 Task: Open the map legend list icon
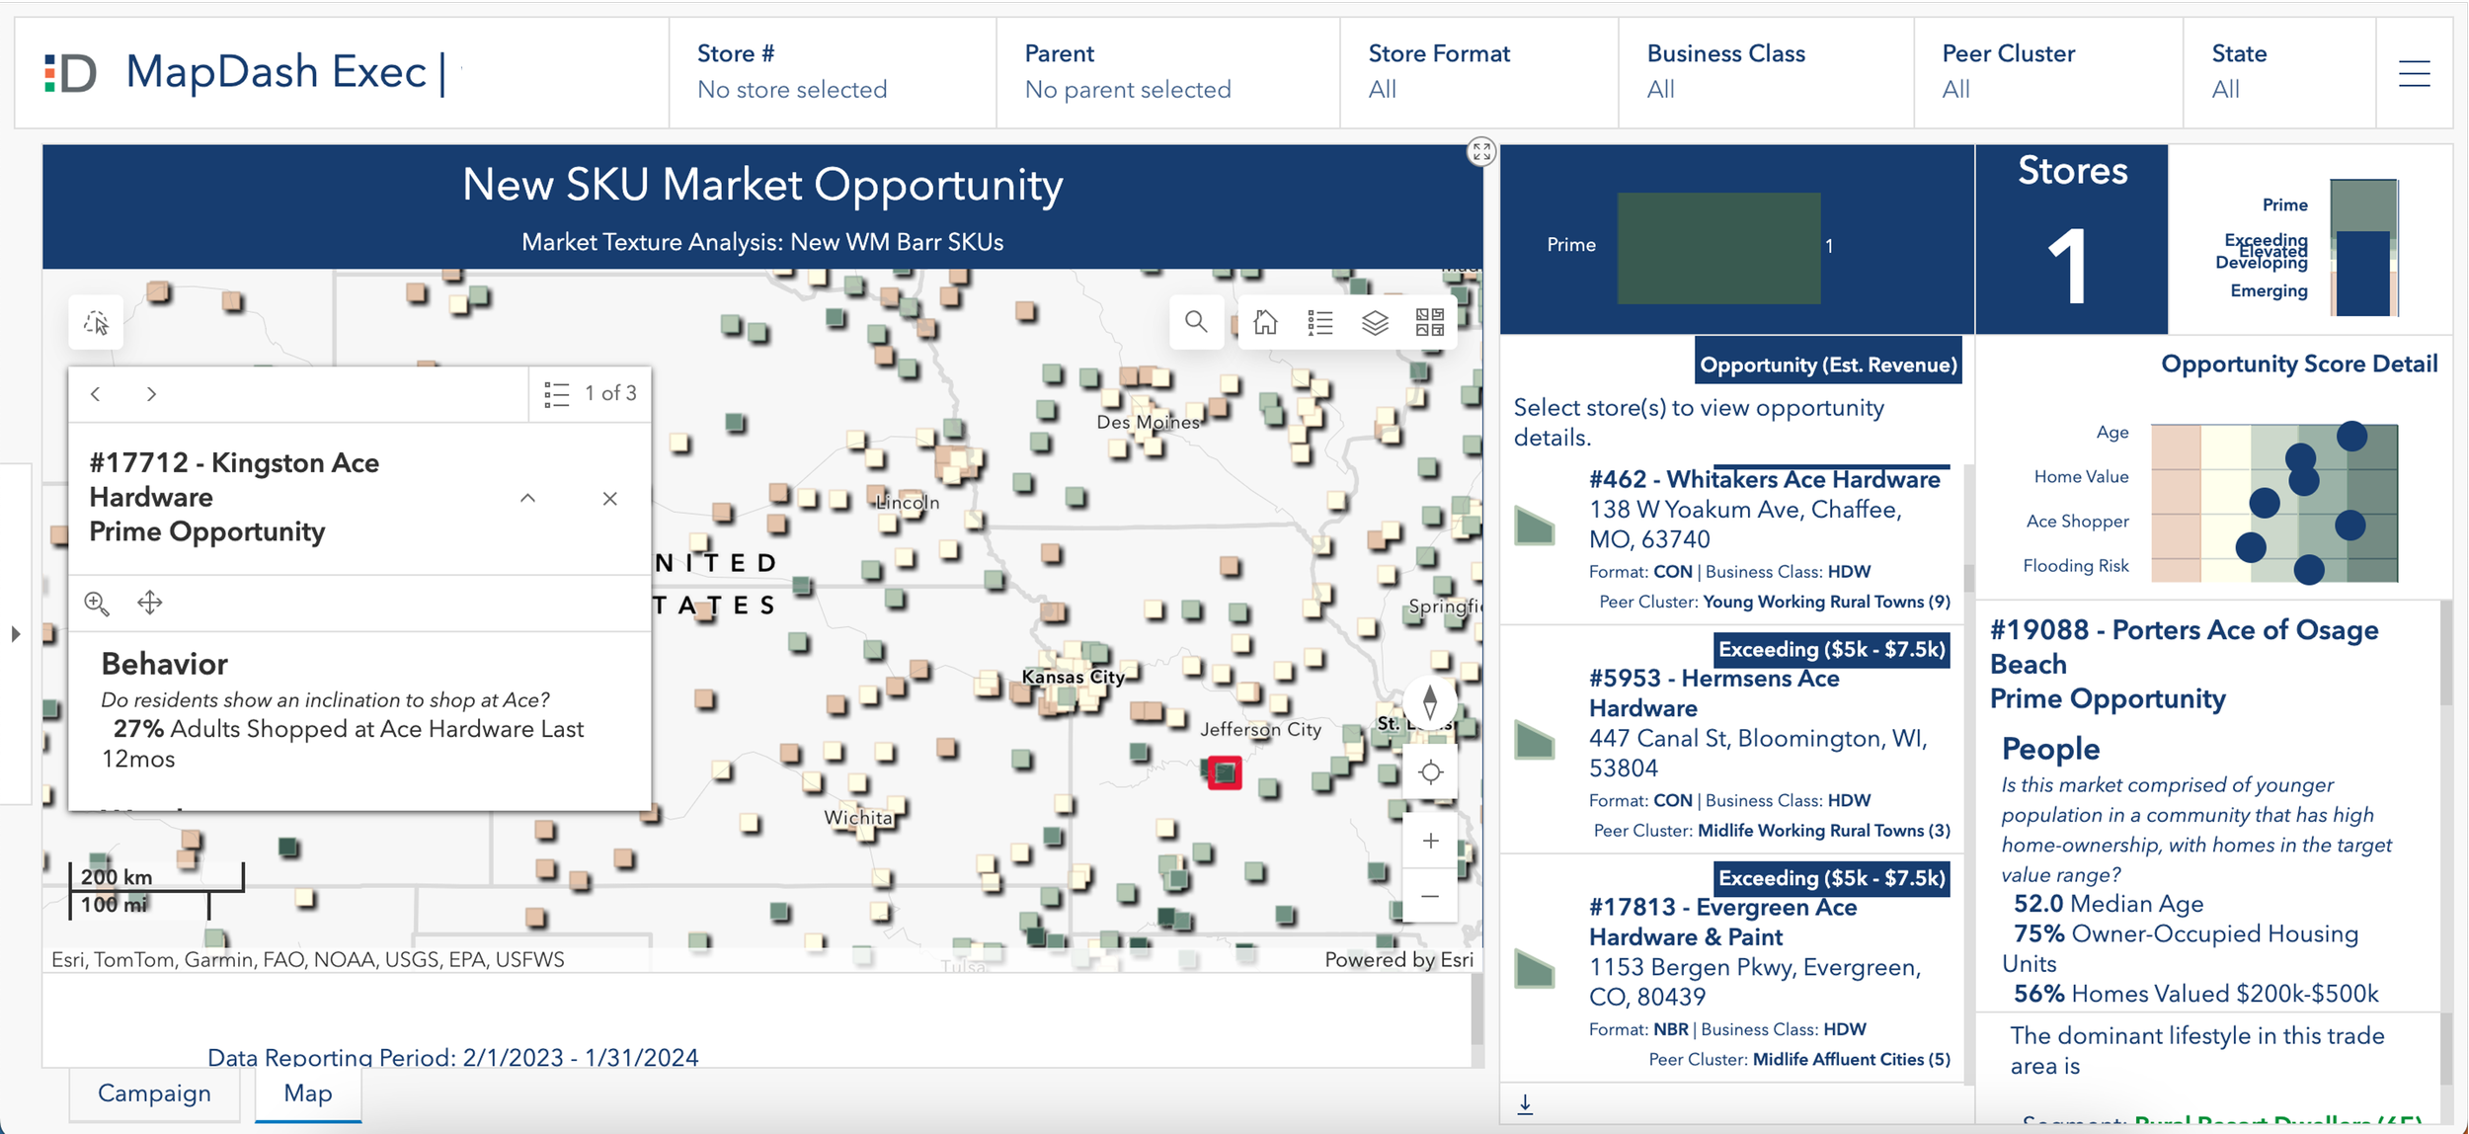pos(1319,322)
